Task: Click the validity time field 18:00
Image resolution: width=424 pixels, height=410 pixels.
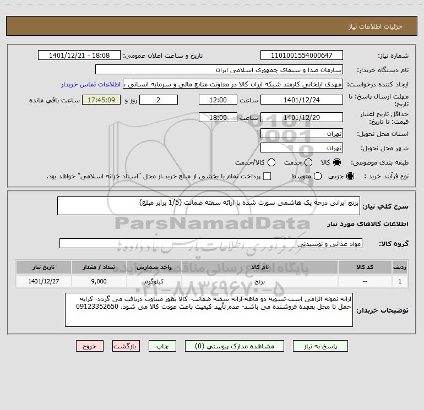Action: [x=218, y=117]
